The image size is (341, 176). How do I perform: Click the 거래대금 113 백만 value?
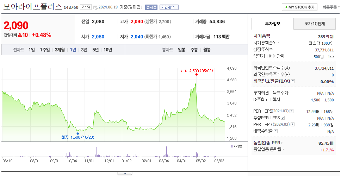point(221,37)
